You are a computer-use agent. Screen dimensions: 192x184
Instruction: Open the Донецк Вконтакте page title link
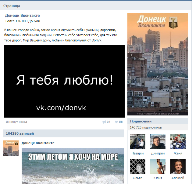pos(23,16)
